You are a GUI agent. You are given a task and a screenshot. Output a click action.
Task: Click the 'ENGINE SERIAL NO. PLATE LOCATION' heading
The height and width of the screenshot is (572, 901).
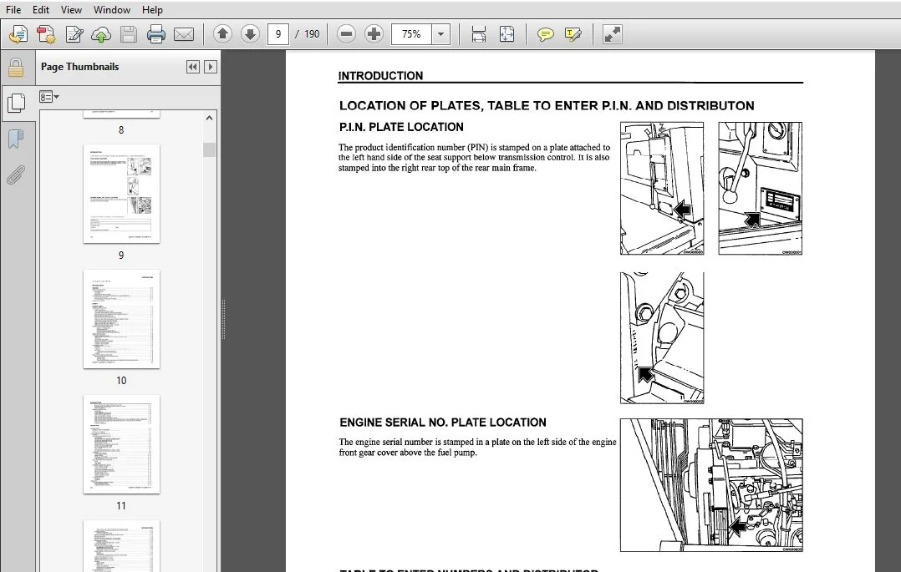pos(443,422)
